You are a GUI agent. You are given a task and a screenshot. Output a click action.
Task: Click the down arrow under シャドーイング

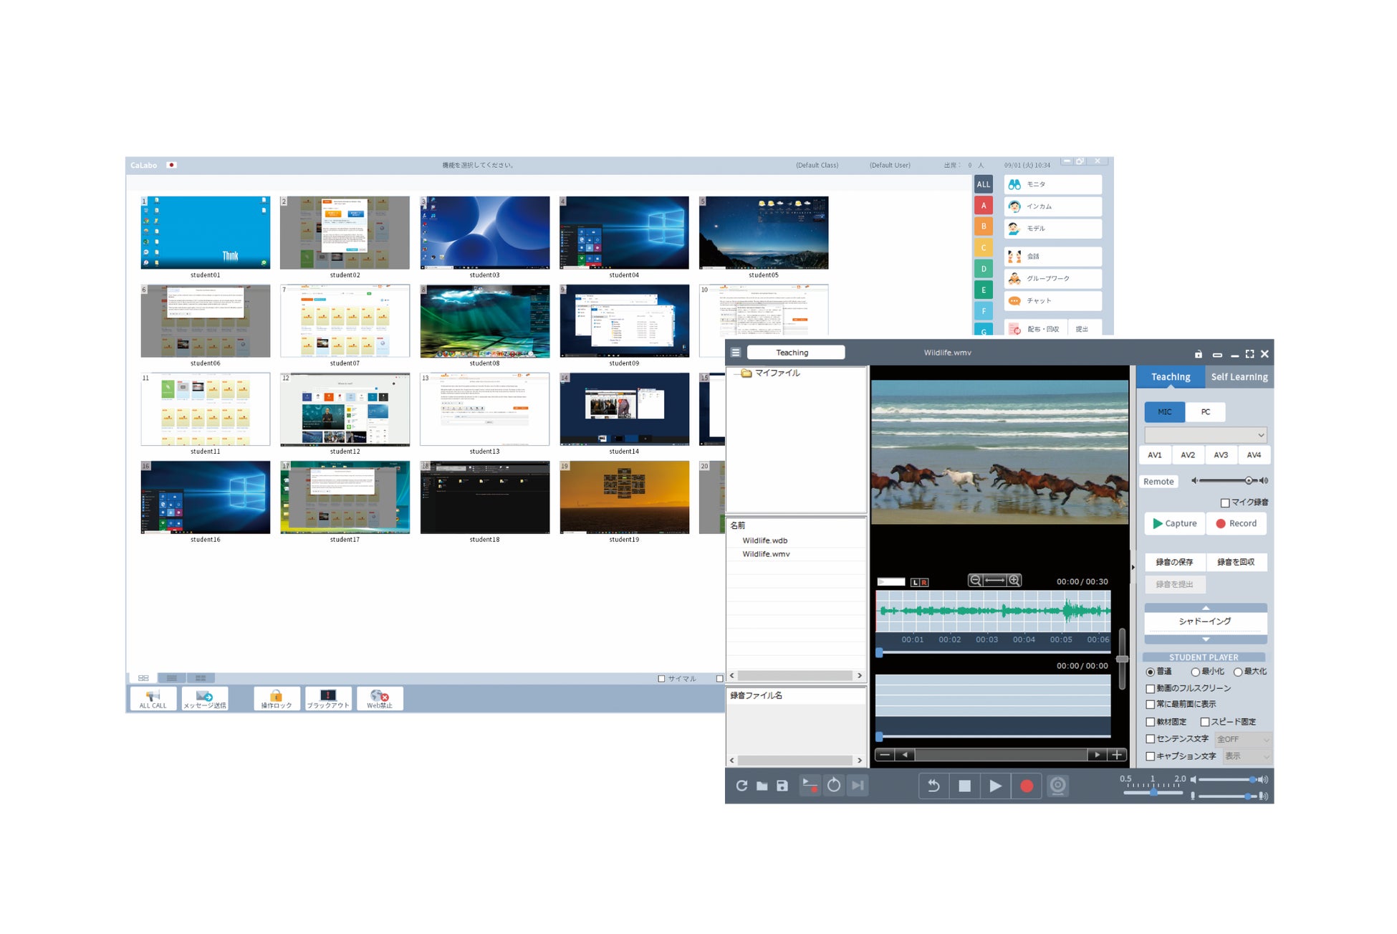1206,639
